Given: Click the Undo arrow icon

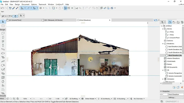Looking at the screenshot, I should point(2,8).
